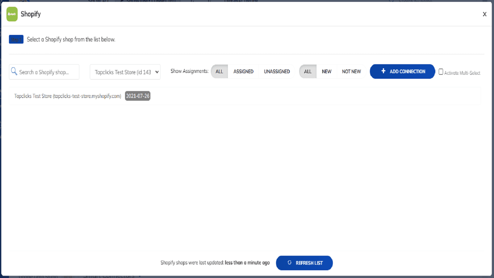Click the magnifying glass search icon
The image size is (494, 278).
(x=14, y=71)
